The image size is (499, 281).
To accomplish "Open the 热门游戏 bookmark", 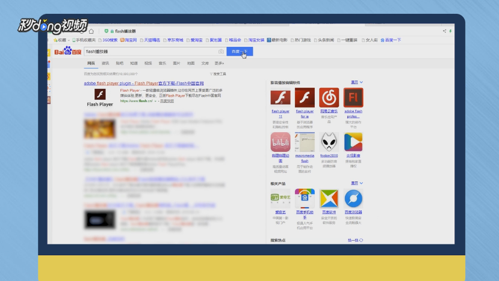I will click(301, 40).
